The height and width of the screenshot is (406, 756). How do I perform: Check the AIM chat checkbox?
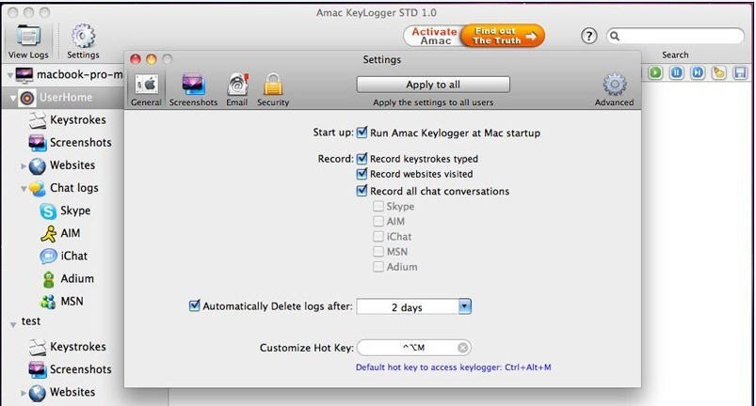[378, 221]
